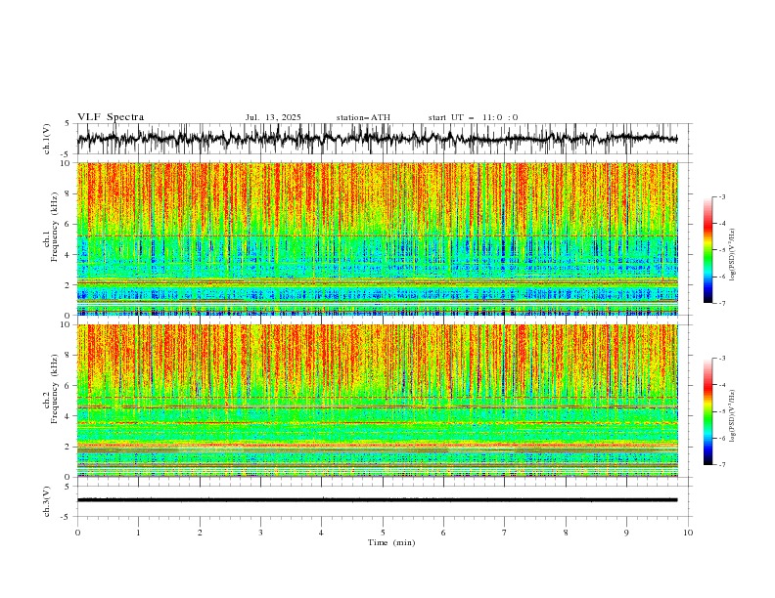Screen dimensions: 775x598
Task: Click the ch.1 voltage waveform trace
Action: click(x=377, y=139)
